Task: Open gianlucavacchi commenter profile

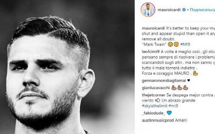Action: tap(156, 88)
